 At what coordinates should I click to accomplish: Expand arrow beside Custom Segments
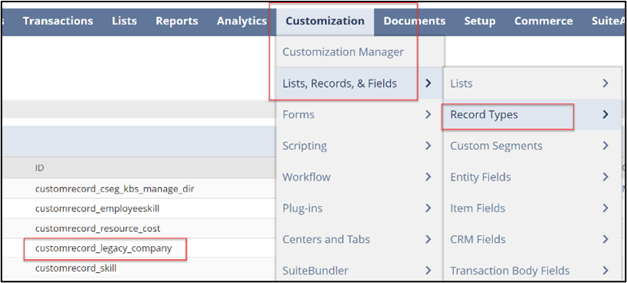605,145
